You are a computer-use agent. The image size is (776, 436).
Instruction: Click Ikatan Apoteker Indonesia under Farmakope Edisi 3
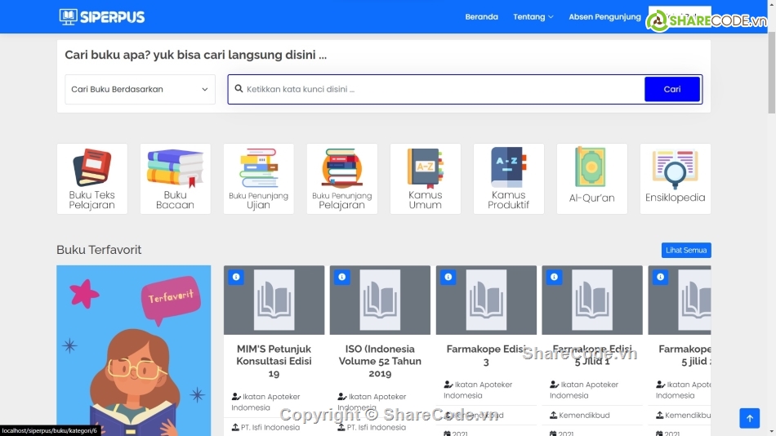pyautogui.click(x=478, y=390)
